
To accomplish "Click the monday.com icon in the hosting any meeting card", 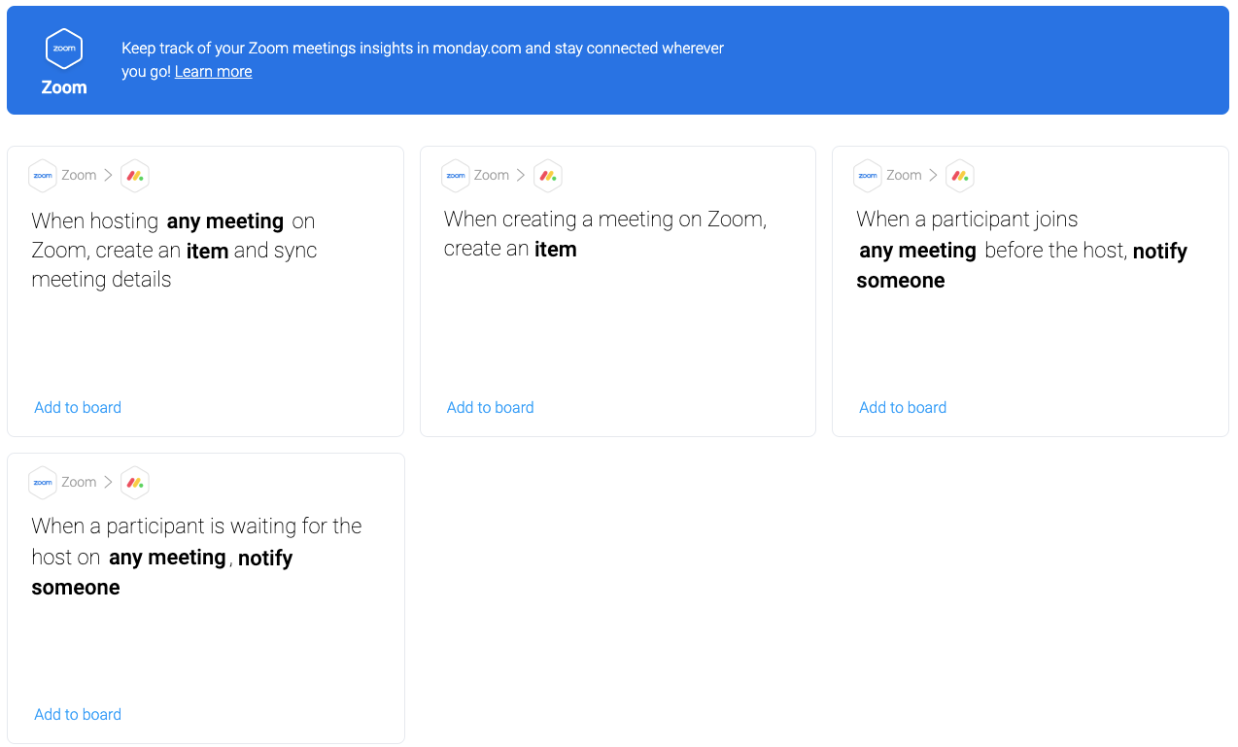I will click(135, 176).
